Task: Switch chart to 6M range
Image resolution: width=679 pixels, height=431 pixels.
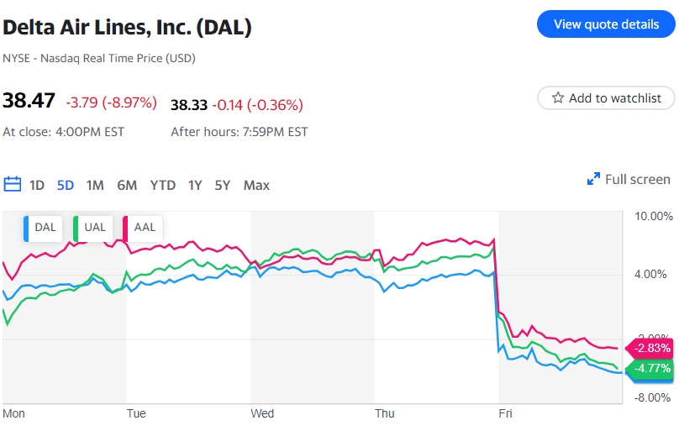Action: click(127, 185)
